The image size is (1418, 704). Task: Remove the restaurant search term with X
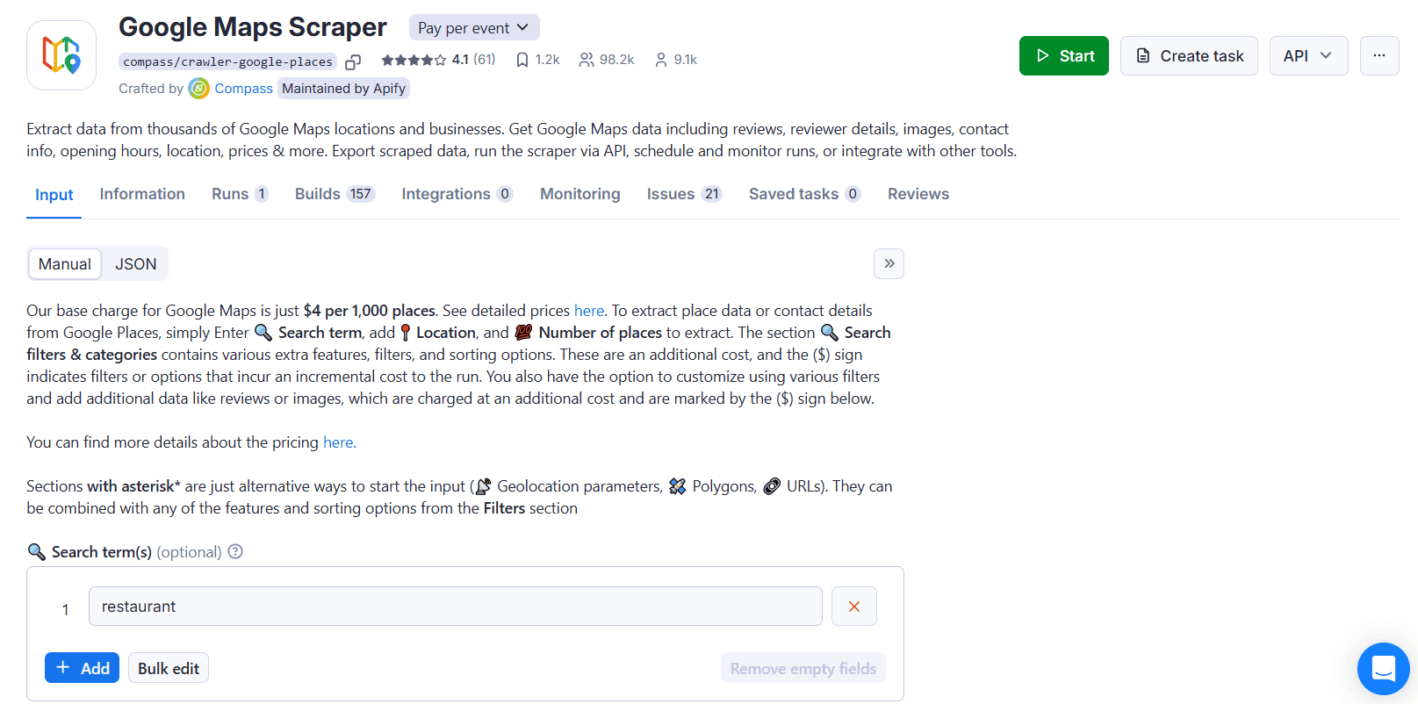(854, 607)
